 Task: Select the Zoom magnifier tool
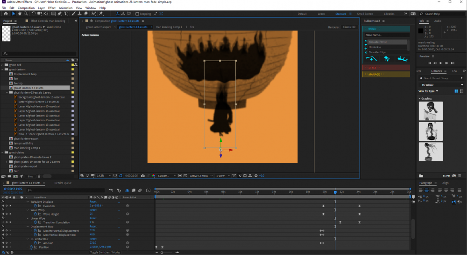coord(26,14)
